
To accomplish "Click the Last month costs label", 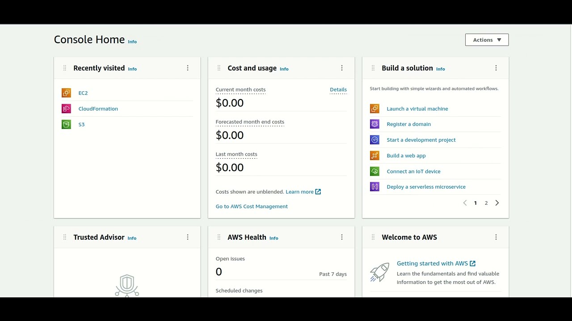I will click(236, 154).
